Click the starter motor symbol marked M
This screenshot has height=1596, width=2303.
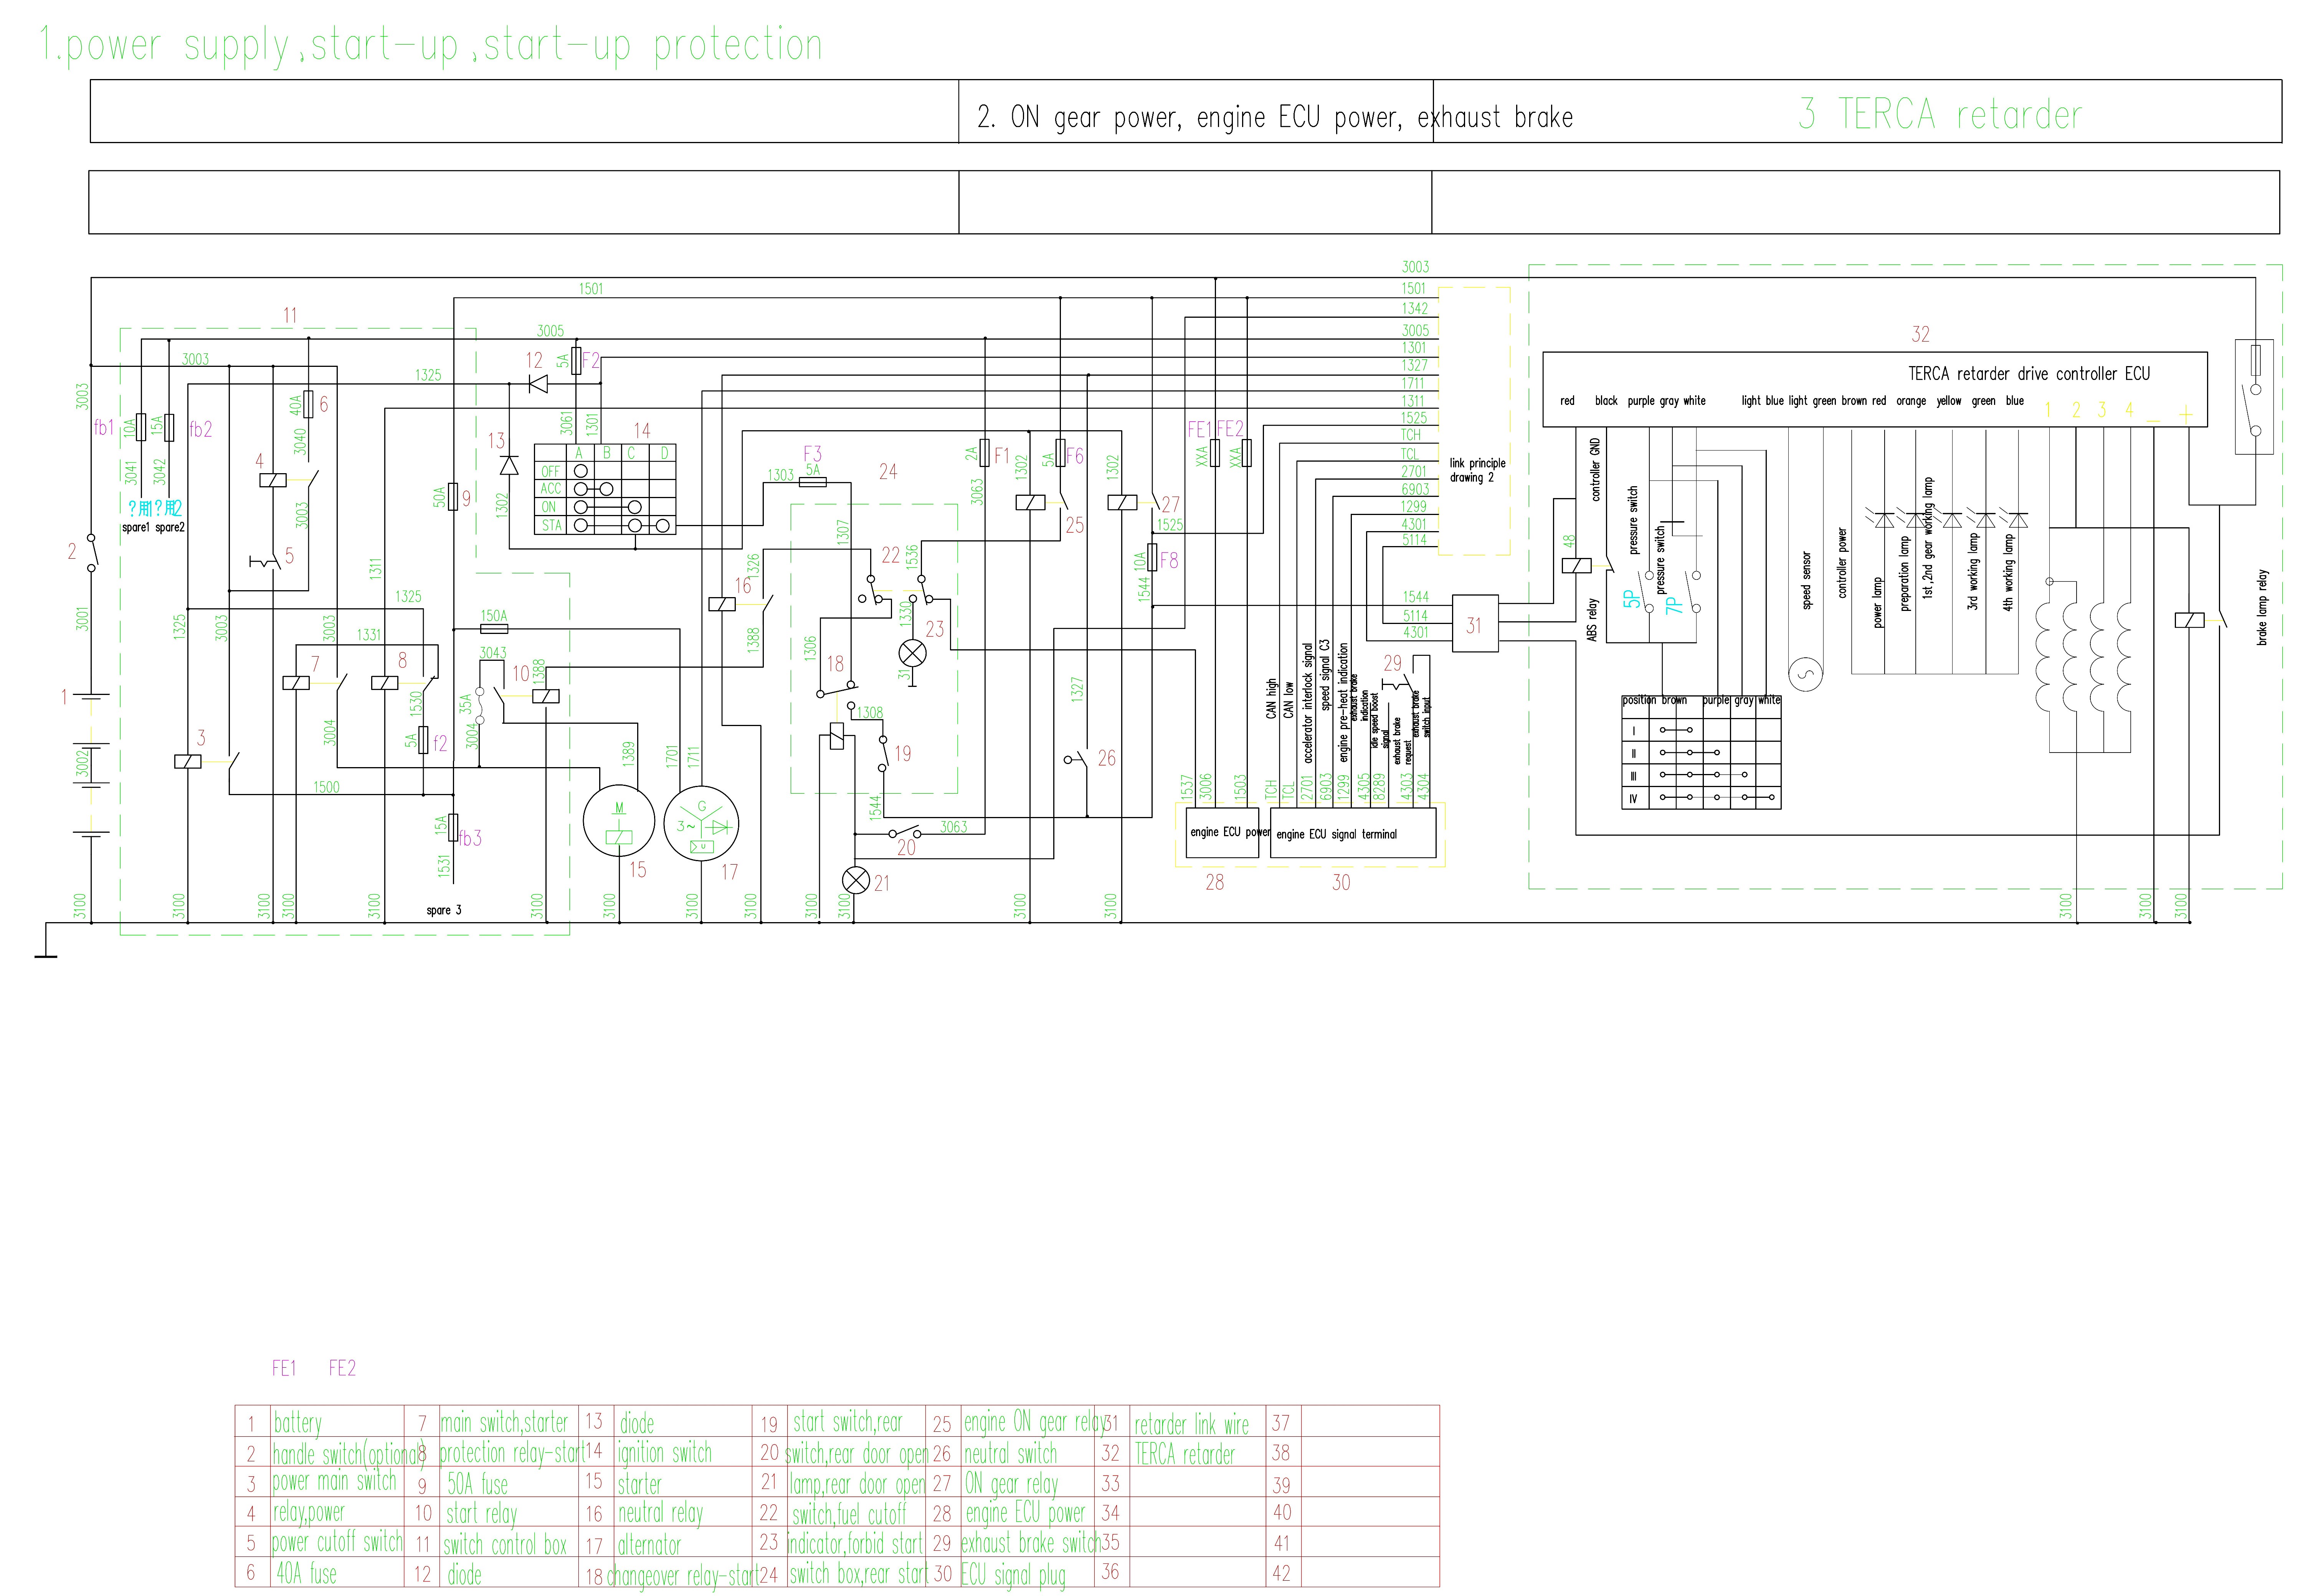[619, 821]
